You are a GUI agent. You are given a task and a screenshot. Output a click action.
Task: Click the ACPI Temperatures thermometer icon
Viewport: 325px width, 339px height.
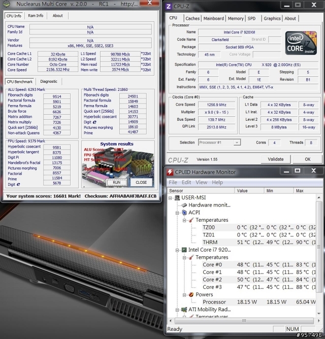point(191,220)
